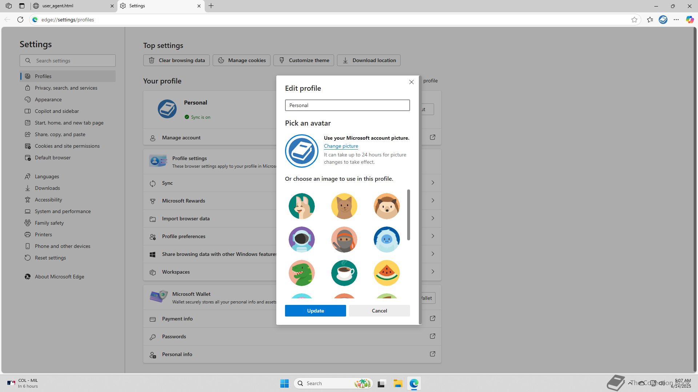
Task: Open the tab actions menu icon
Action: [x=22, y=6]
